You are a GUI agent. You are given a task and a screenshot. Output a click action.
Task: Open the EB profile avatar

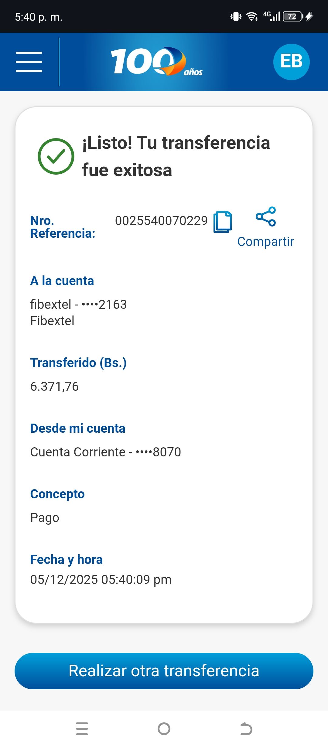pyautogui.click(x=291, y=62)
